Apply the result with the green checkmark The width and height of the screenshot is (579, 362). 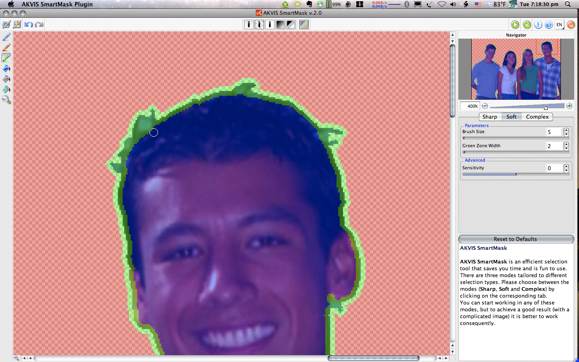click(527, 25)
